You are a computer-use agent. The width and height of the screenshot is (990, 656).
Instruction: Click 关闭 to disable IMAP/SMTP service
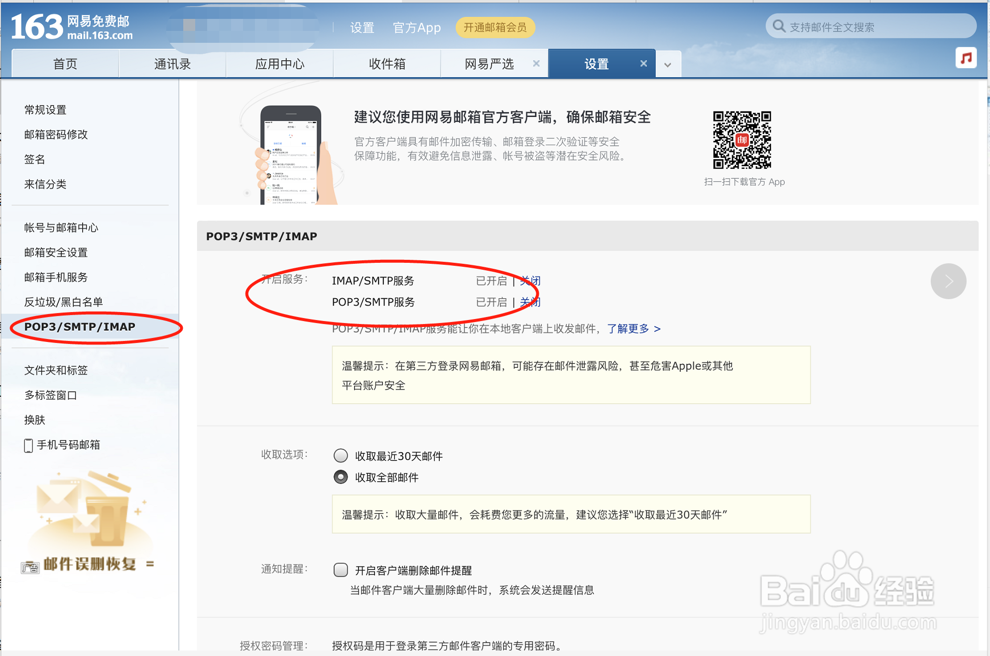tap(529, 281)
